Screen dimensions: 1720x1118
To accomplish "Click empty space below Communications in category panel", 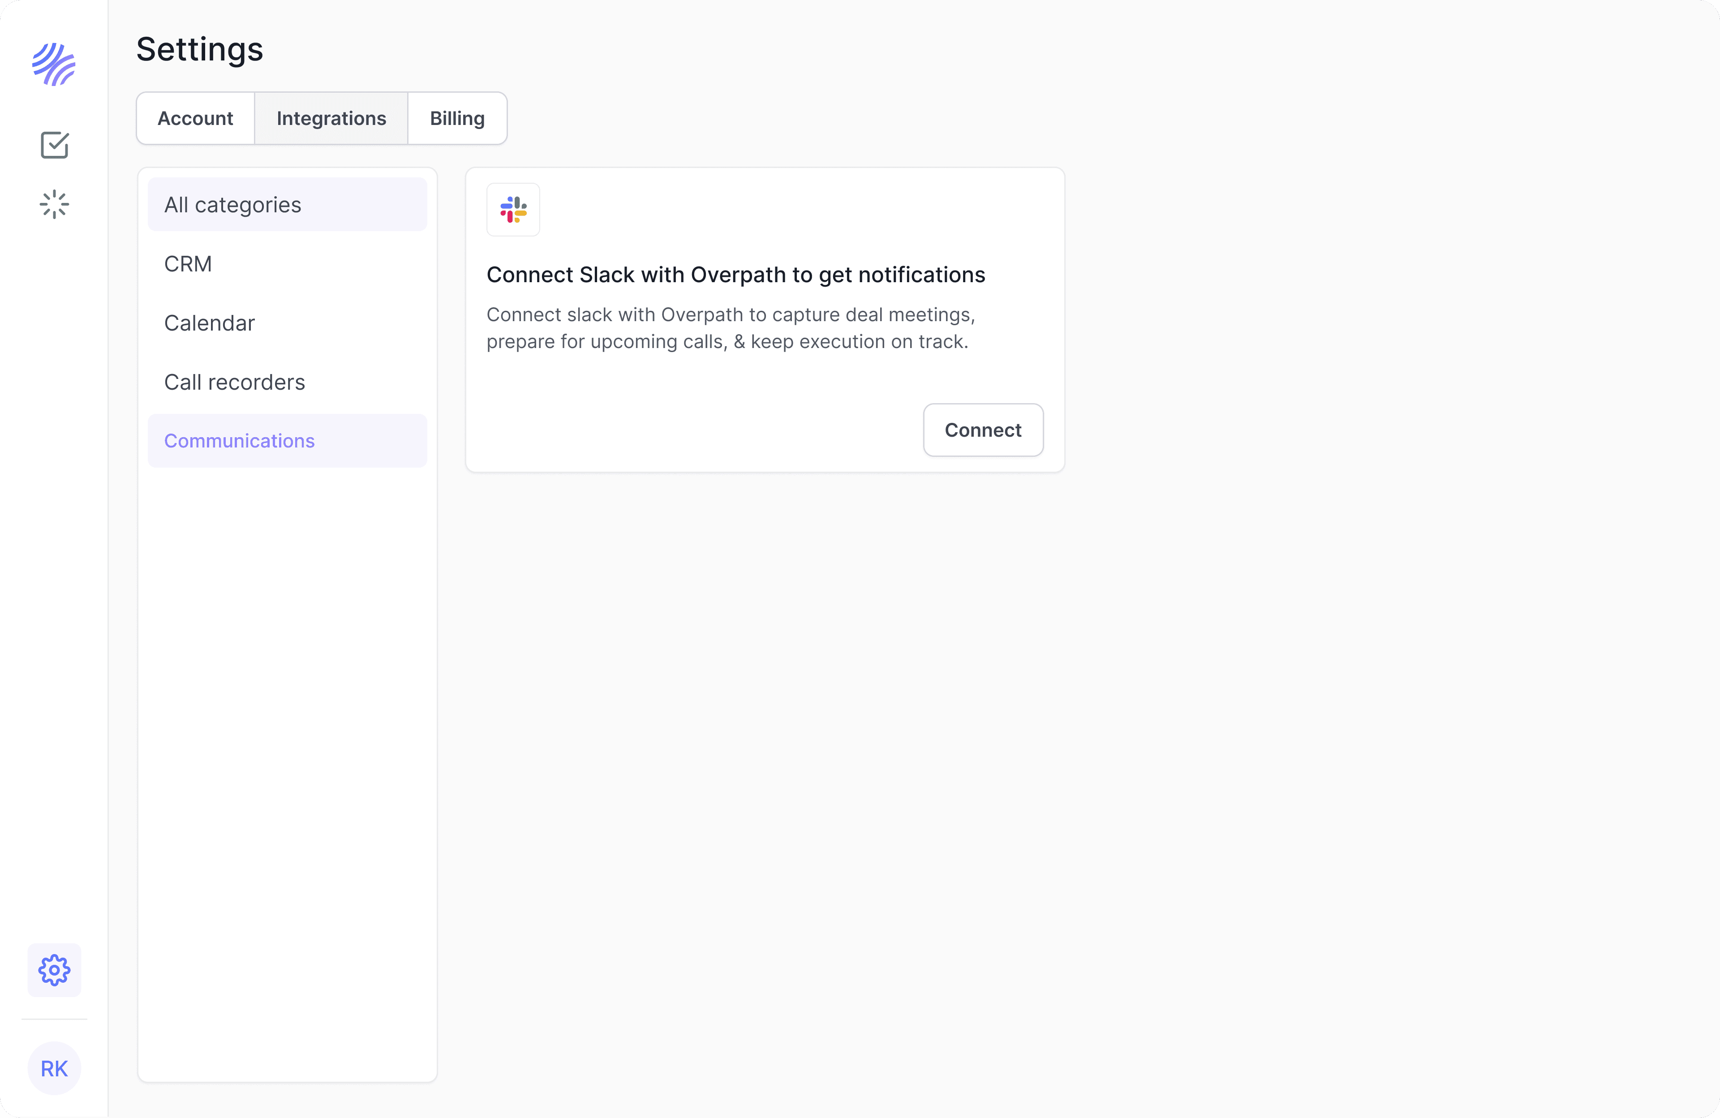I will (287, 722).
